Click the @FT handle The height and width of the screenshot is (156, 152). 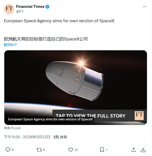pos(20,11)
